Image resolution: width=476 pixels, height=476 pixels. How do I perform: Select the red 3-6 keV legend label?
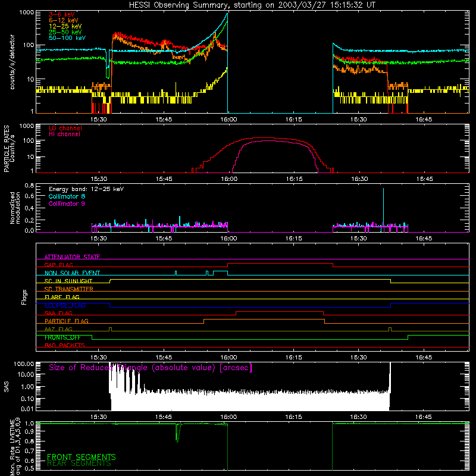click(x=61, y=14)
